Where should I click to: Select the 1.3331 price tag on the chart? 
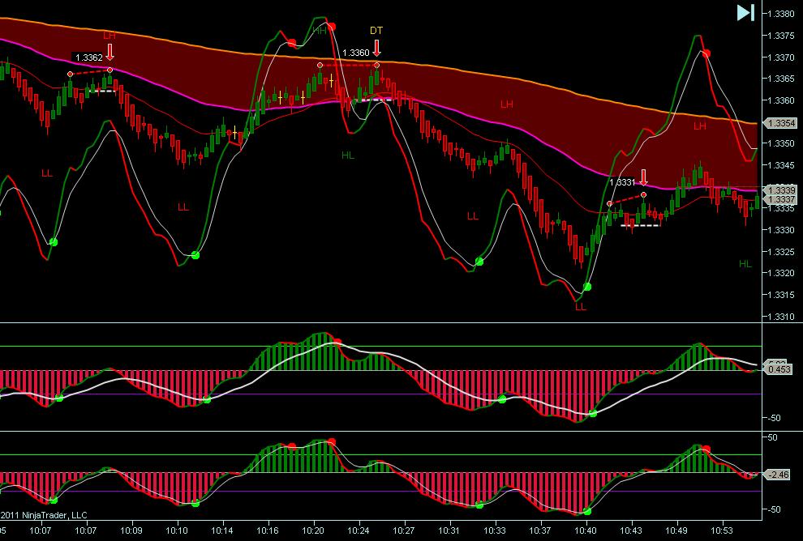(x=622, y=182)
